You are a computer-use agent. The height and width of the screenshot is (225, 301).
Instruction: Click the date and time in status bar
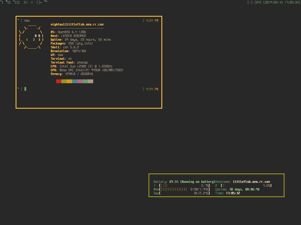point(282,2)
